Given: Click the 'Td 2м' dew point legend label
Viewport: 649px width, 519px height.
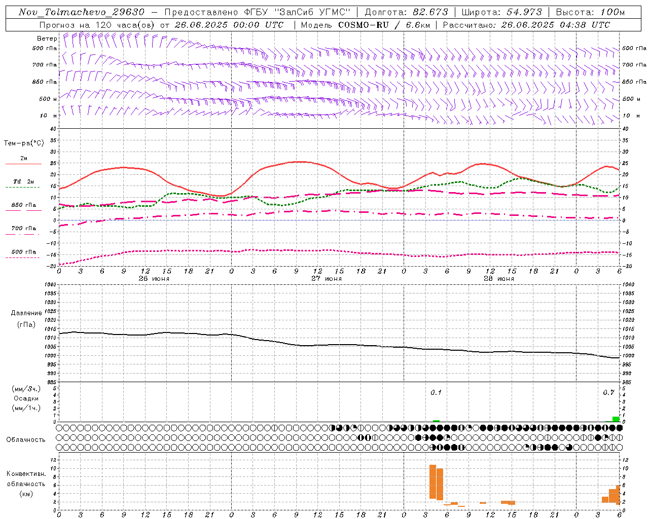Looking at the screenshot, I should (x=23, y=181).
